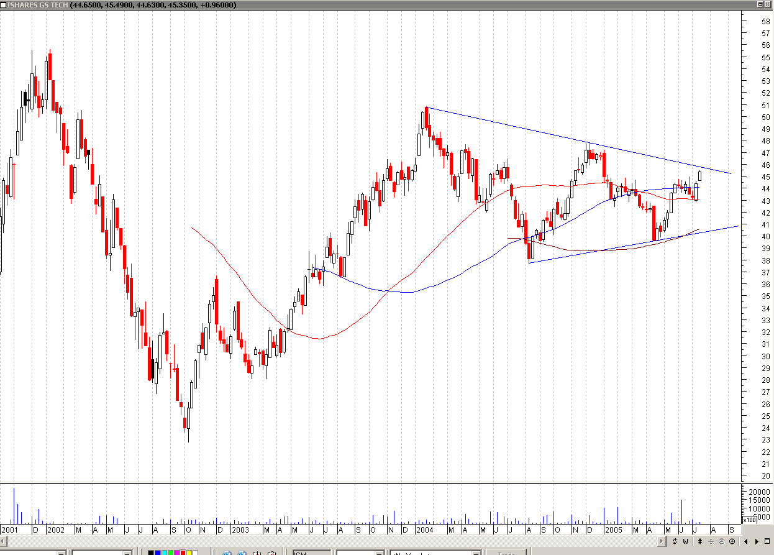
Task: Close the ISHARES GS TECH chart window
Action: pos(768,4)
